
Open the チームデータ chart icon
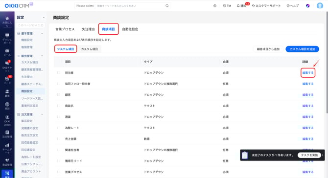click(x=7, y=149)
